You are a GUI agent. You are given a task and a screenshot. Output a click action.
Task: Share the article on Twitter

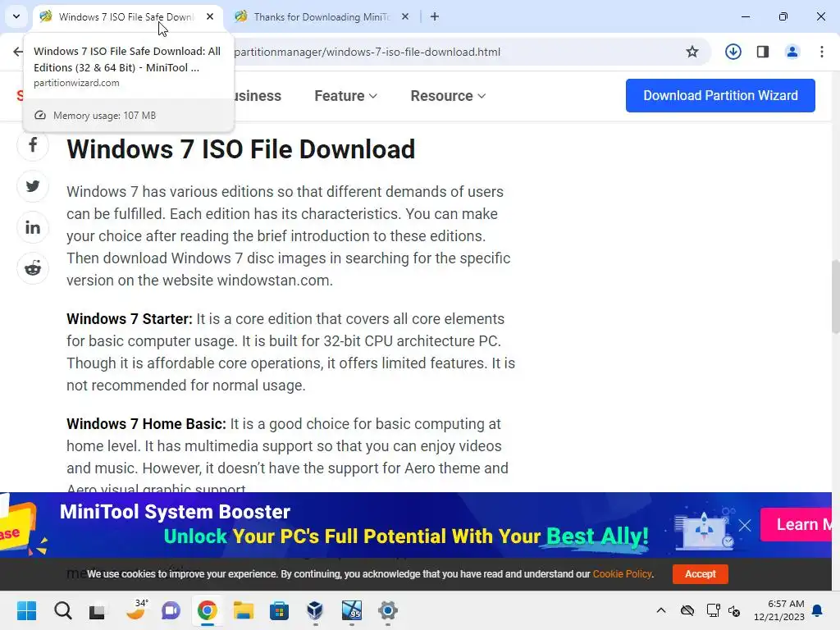pyautogui.click(x=33, y=186)
